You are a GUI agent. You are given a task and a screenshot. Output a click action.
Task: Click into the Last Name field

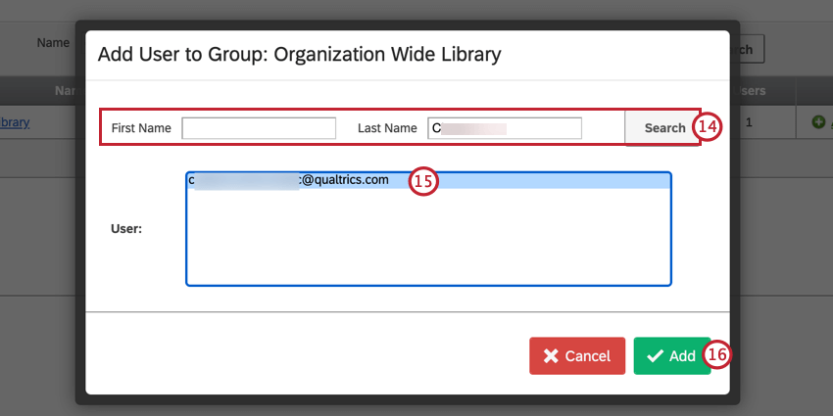[505, 128]
